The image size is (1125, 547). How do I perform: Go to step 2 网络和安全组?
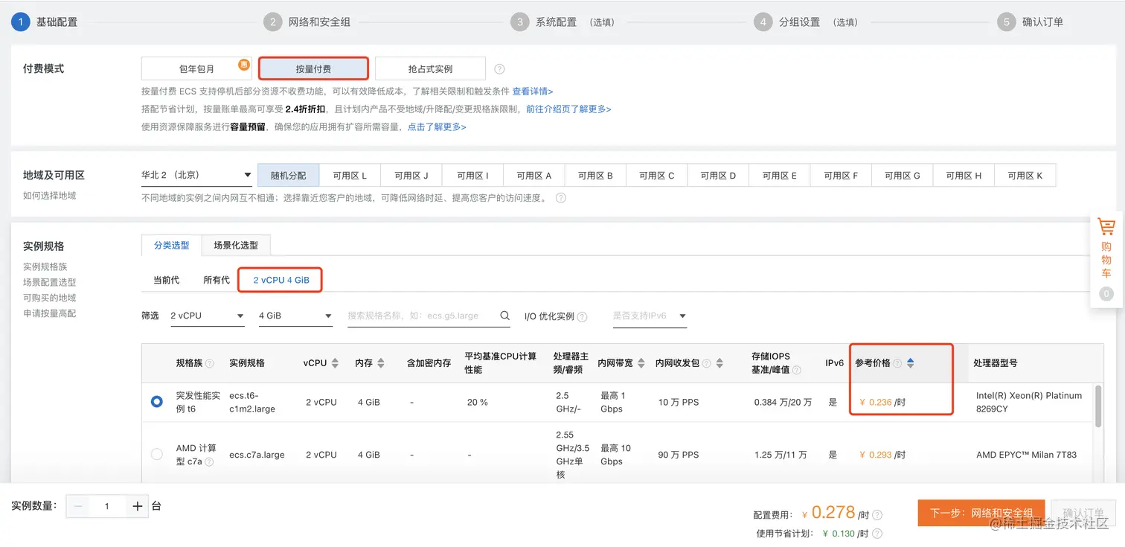coord(307,22)
